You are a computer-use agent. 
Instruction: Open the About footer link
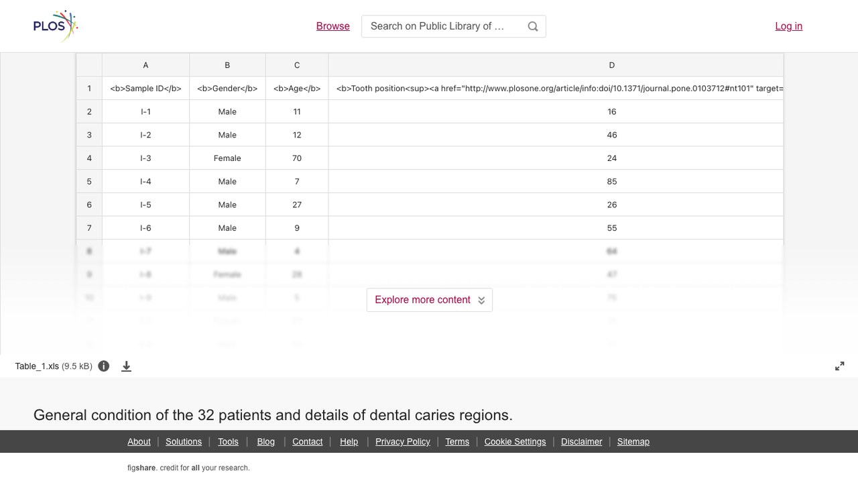pos(139,441)
